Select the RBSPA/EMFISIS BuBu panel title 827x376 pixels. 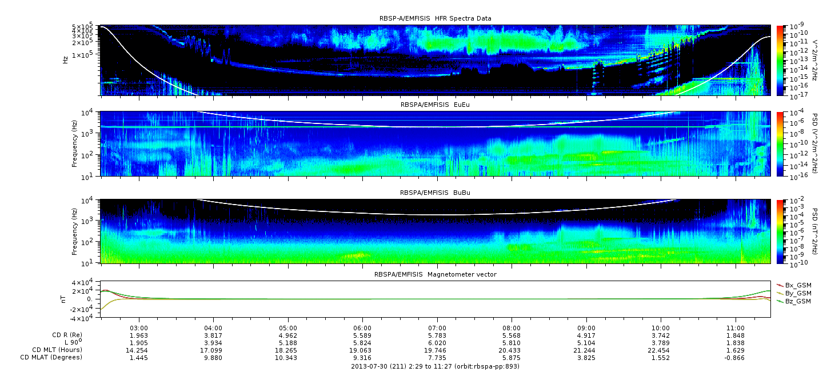[435, 193]
